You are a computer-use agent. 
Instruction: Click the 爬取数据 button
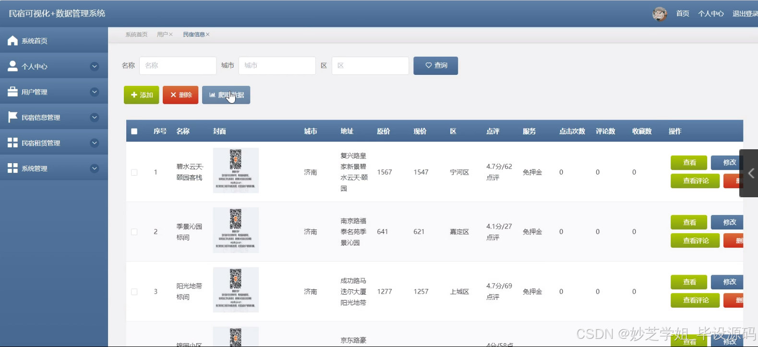click(226, 95)
